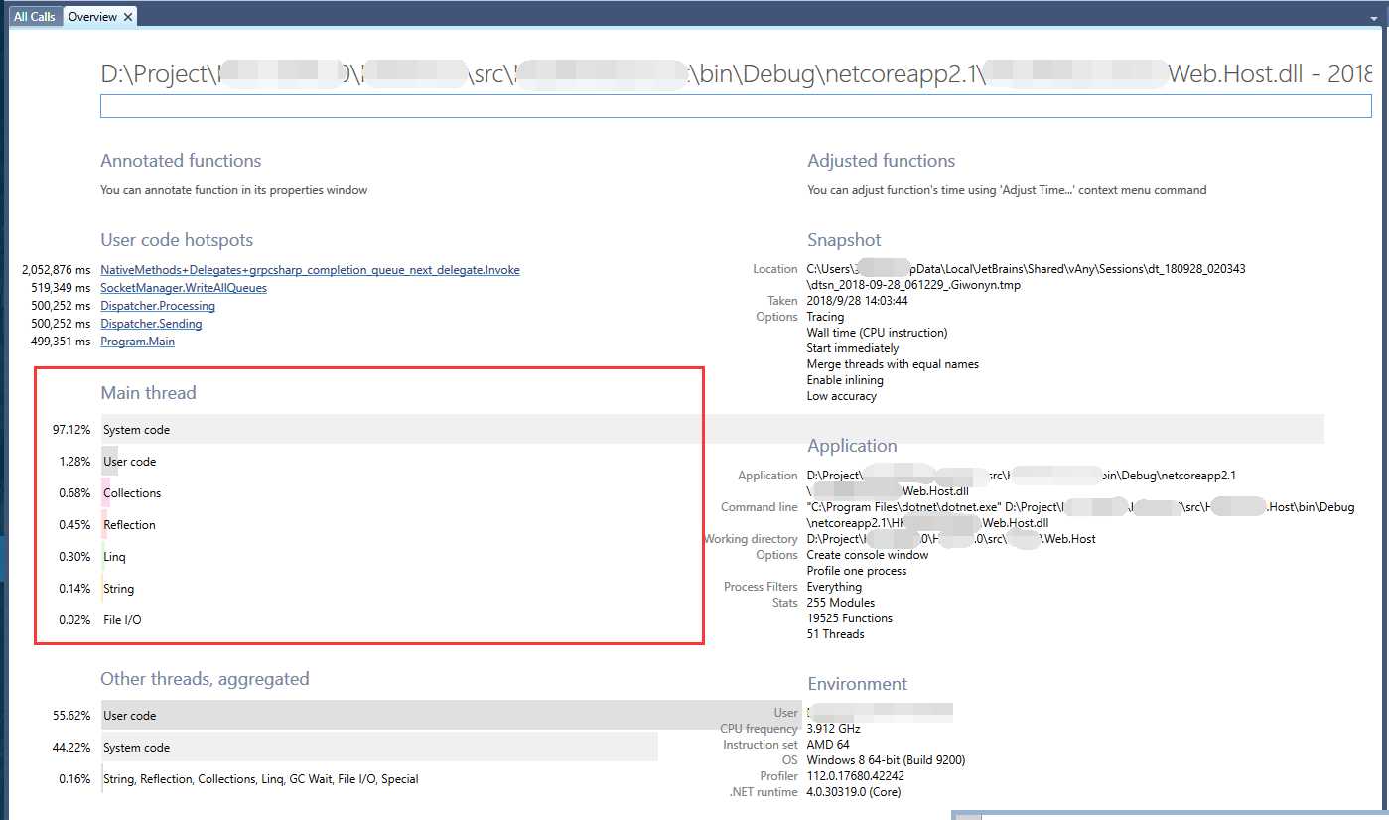
Task: Select System code bar in Other threads
Action: [379, 748]
